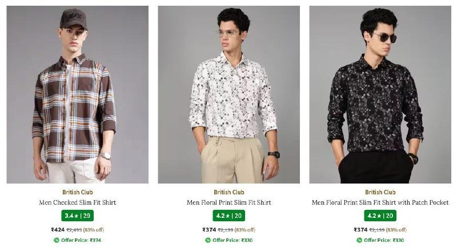Click Offer Price ₹330 under Patch Pocket shirt
The width and height of the screenshot is (457, 251).
pyautogui.click(x=384, y=240)
